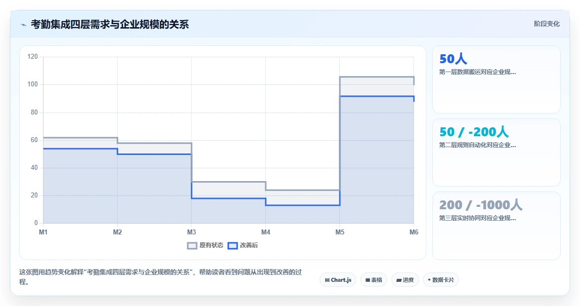Click the blue 改善后 step line at M5–M6
Image resolution: width=580 pixels, height=306 pixels.
pos(376,96)
